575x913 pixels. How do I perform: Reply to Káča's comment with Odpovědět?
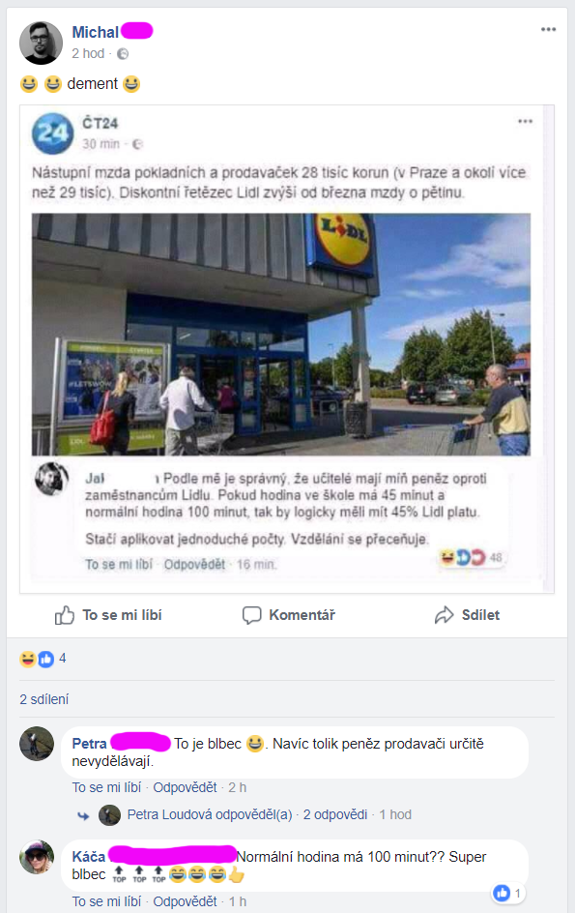(x=185, y=901)
